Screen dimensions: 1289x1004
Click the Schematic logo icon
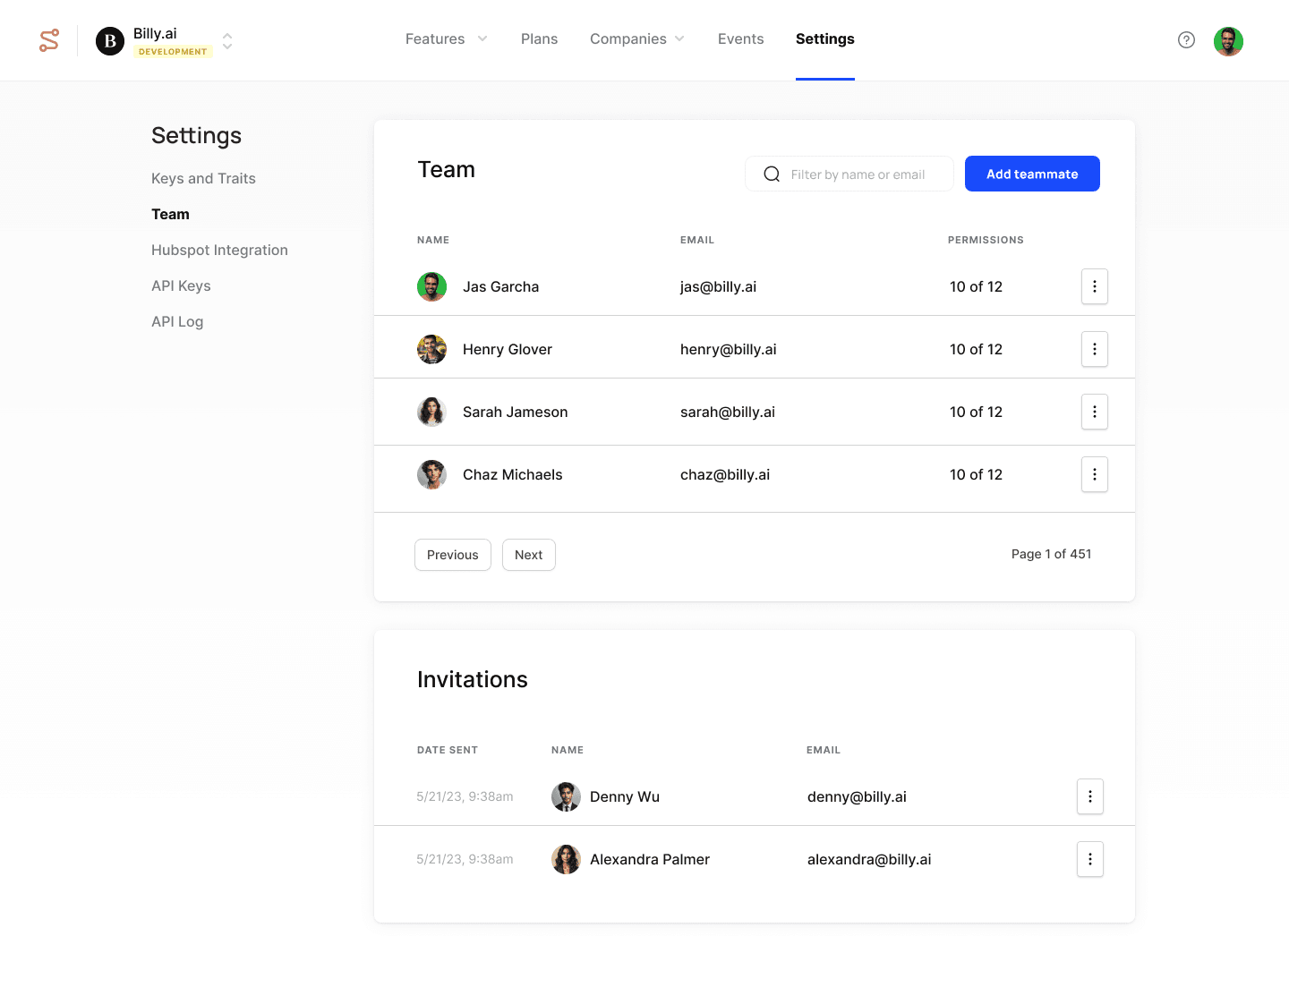point(49,40)
